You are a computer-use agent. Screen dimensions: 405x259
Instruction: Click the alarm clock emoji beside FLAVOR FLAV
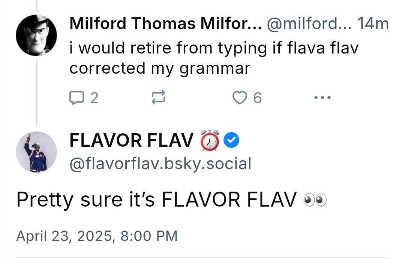click(x=210, y=140)
